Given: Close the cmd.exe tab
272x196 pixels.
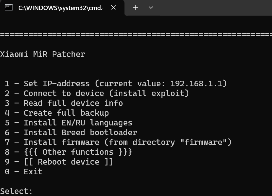Looking at the screenshot, I should [x=113, y=8].
